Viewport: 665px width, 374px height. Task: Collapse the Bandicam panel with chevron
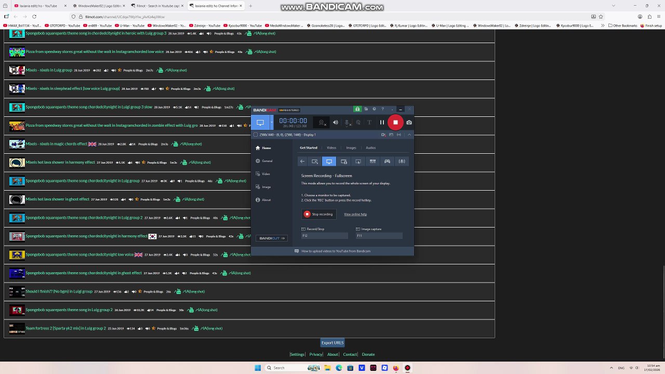[x=409, y=135]
